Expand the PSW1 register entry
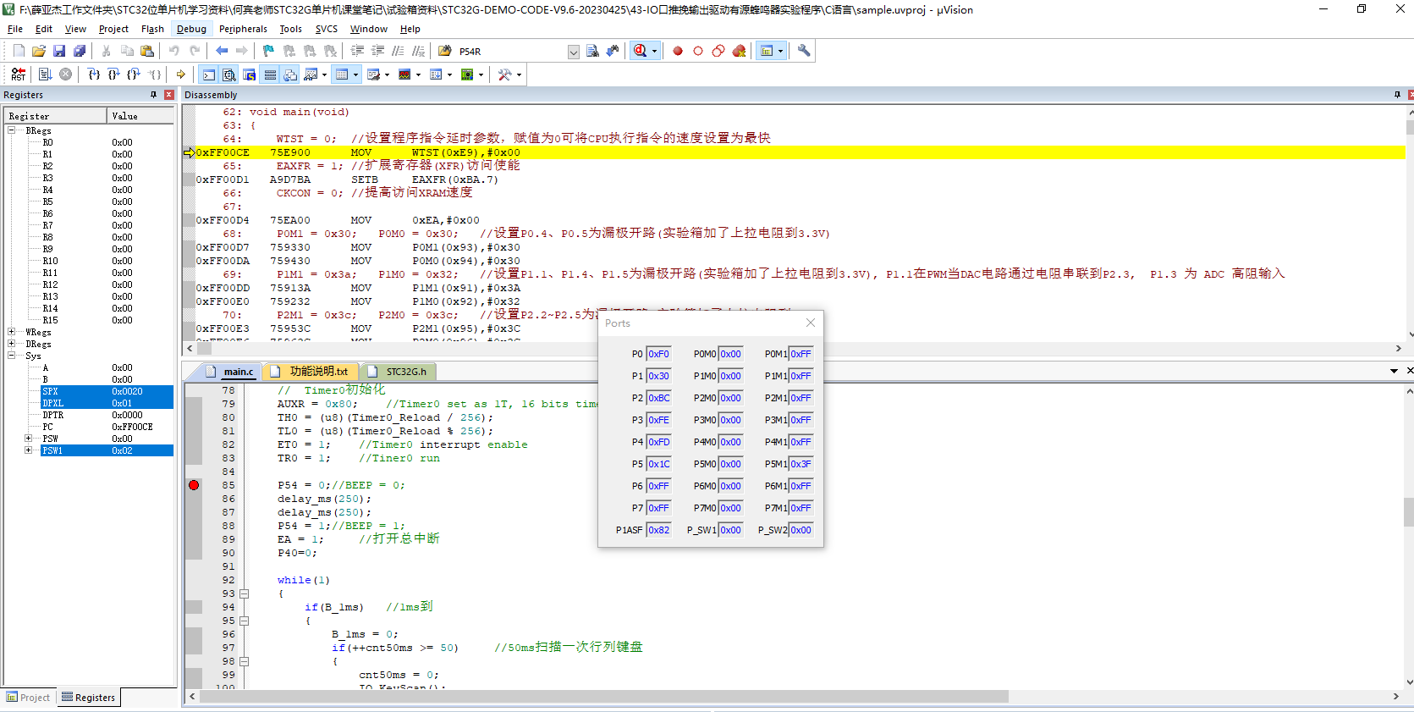This screenshot has width=1414, height=712. (28, 450)
